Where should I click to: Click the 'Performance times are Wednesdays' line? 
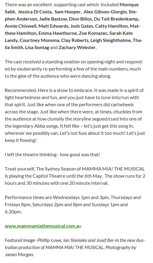tap(73, 198)
